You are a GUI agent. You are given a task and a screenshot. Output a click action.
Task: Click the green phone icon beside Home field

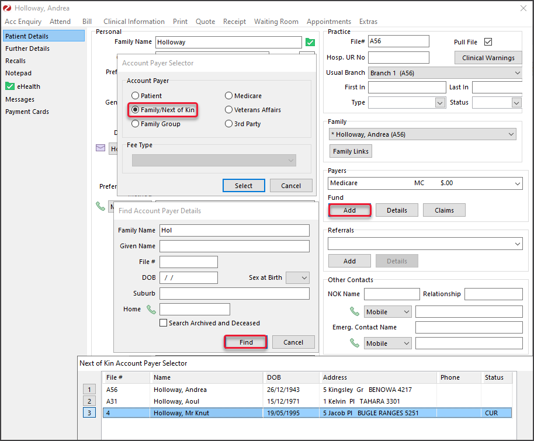(x=151, y=310)
